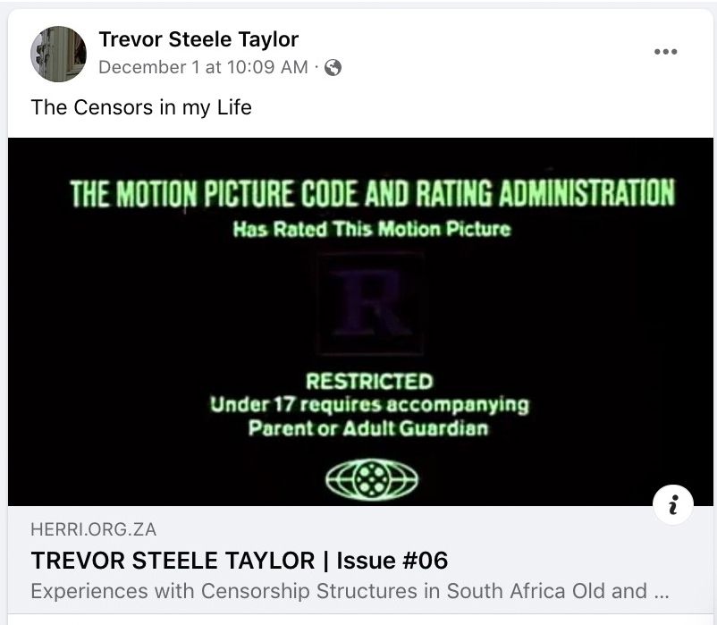The image size is (717, 625).
Task: Click the "Experiences with Censorship Structures" description
Action: click(x=338, y=591)
